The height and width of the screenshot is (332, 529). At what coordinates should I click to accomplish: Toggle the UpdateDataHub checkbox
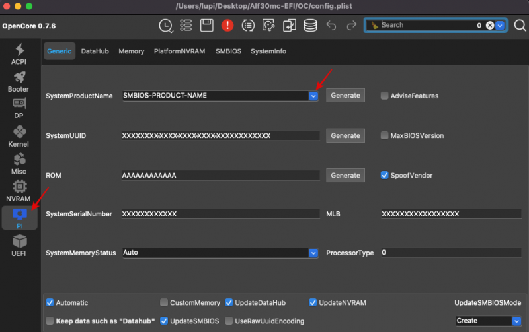click(229, 302)
